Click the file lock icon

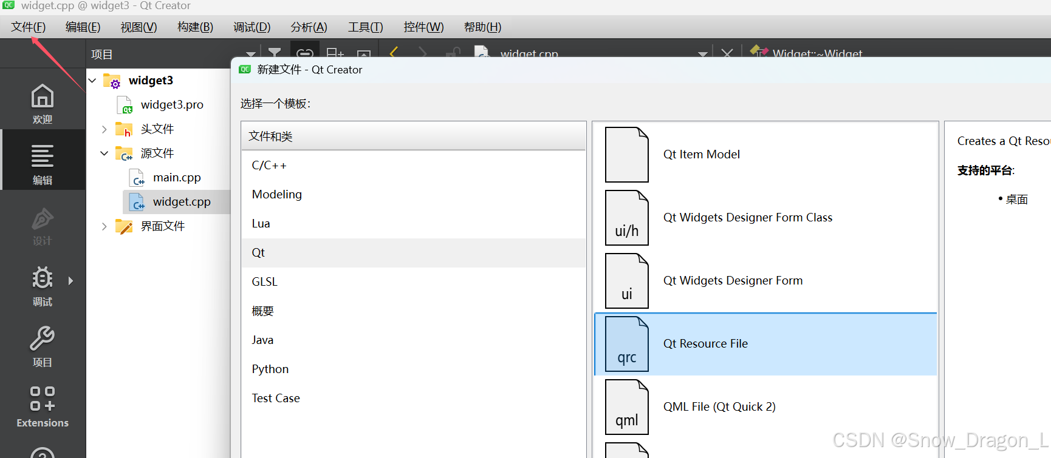tap(453, 53)
